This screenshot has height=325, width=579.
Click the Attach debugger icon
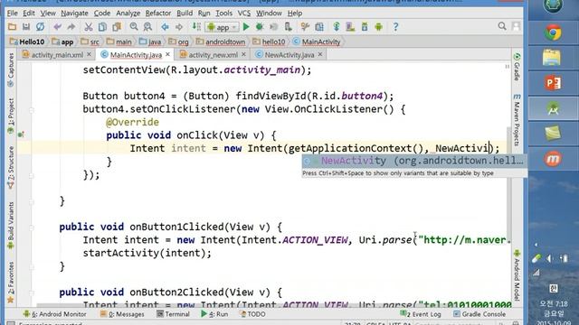pos(288,27)
